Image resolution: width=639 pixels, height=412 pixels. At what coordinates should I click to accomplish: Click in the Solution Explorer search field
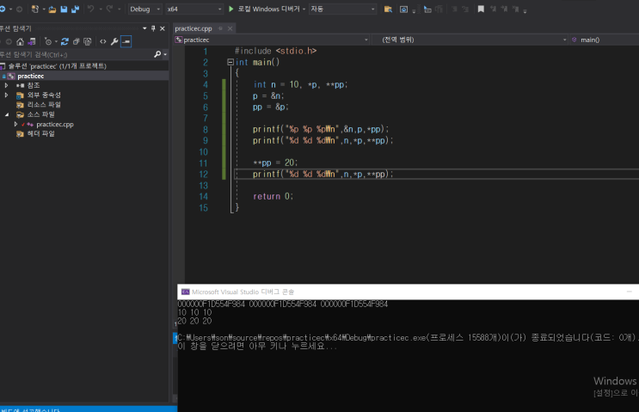[76, 54]
